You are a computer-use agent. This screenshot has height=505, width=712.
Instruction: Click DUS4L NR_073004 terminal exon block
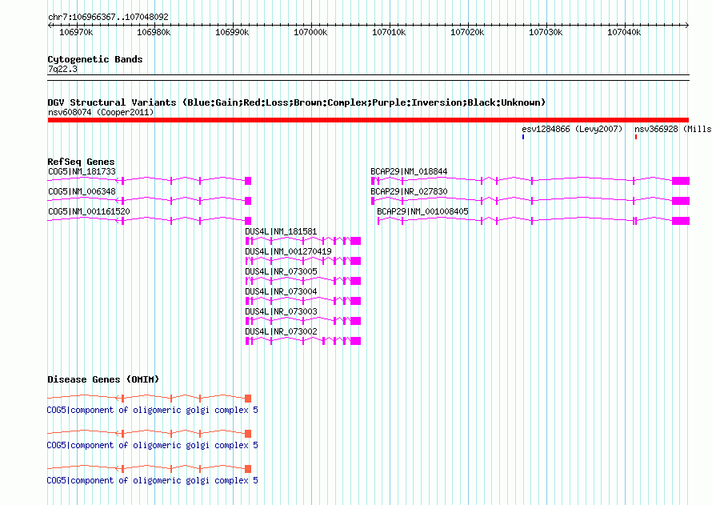tap(355, 301)
